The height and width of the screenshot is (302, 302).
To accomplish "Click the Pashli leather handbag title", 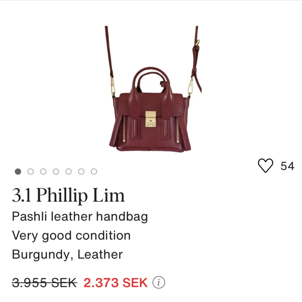I will tap(80, 217).
